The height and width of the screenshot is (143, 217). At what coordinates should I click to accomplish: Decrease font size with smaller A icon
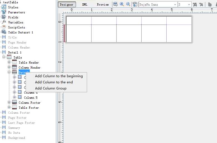click(201, 4)
